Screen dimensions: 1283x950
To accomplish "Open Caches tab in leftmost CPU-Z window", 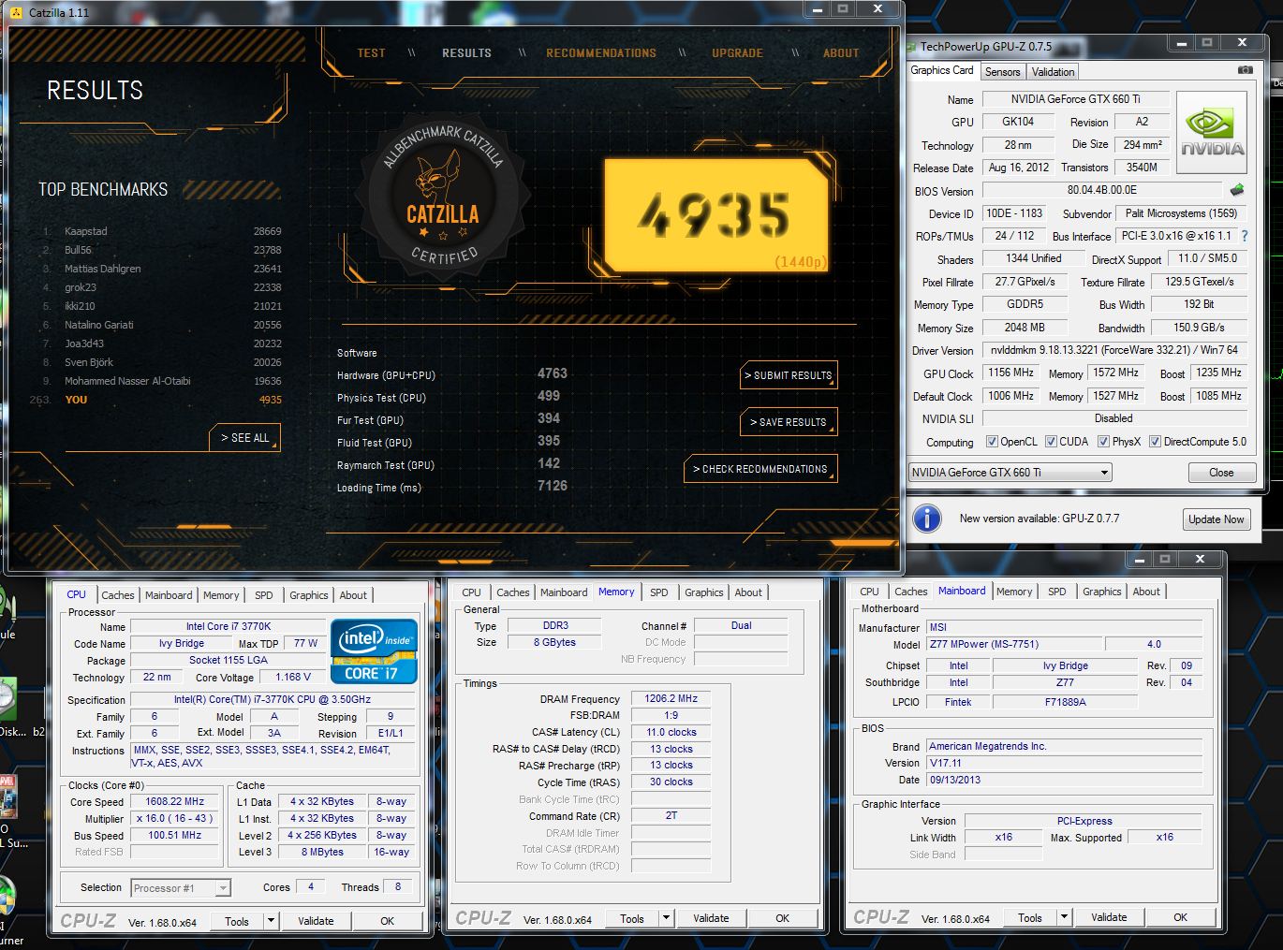I will pyautogui.click(x=118, y=595).
